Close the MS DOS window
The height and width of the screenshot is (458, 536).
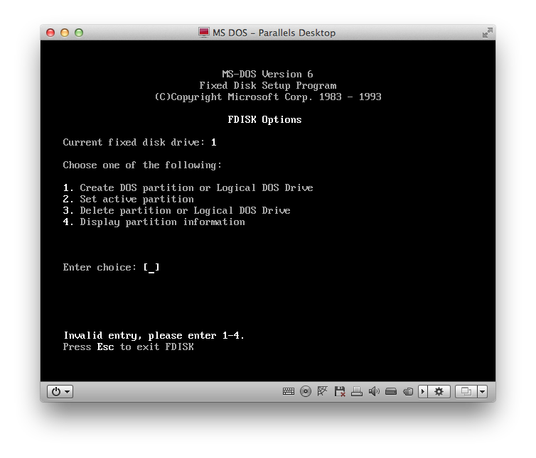pyautogui.click(x=50, y=33)
